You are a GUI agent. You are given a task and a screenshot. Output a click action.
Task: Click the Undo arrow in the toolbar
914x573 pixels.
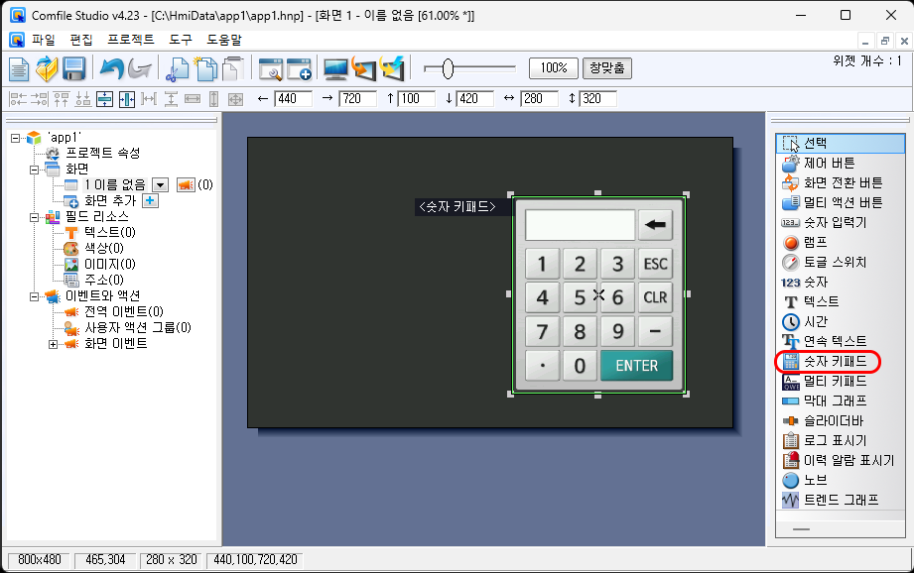(x=111, y=68)
